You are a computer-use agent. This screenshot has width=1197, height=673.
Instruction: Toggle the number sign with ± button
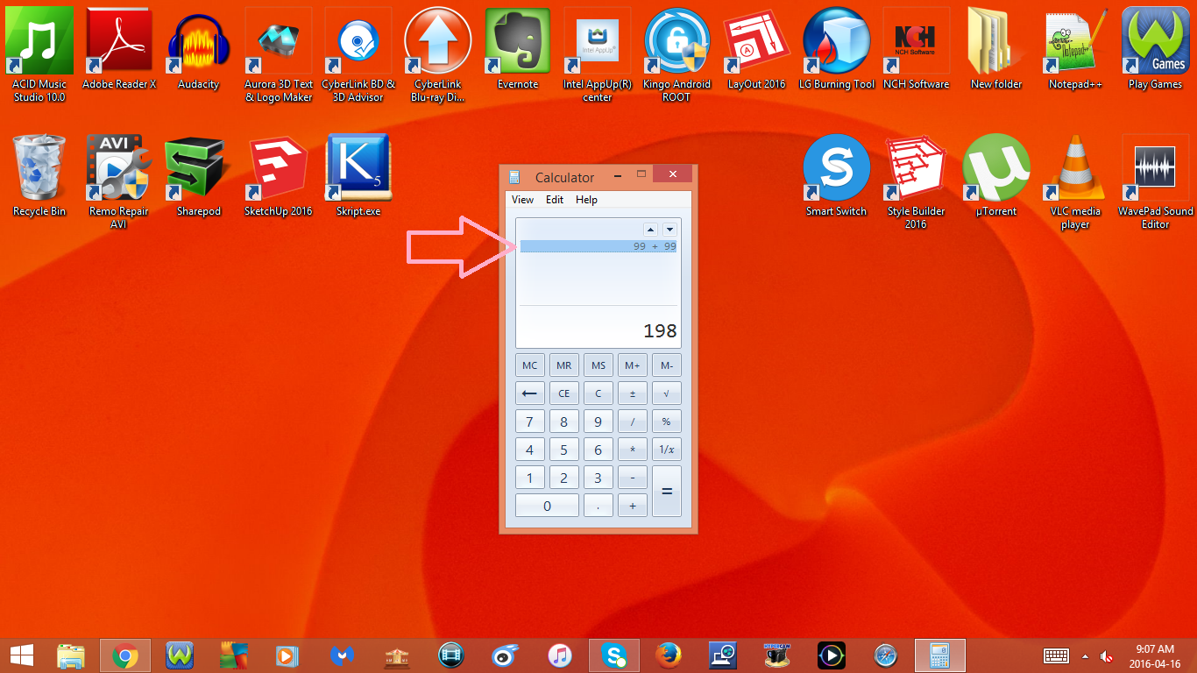(632, 393)
